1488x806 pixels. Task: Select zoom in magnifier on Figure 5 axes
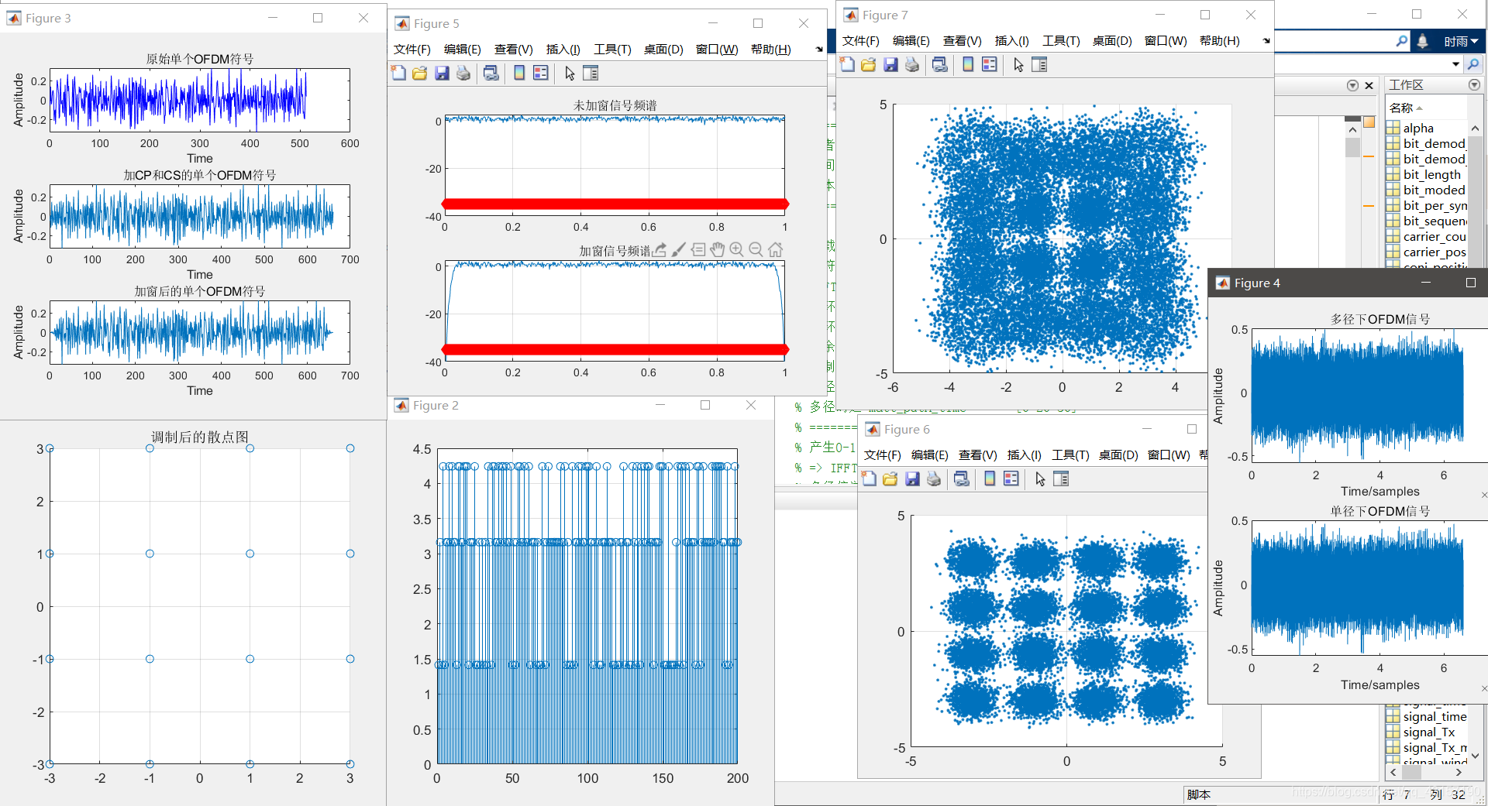736,249
